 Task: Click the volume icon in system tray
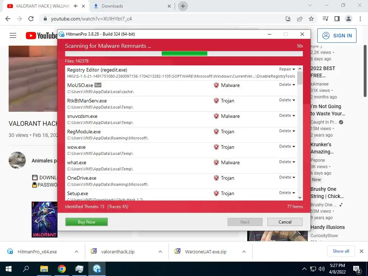pos(322,269)
